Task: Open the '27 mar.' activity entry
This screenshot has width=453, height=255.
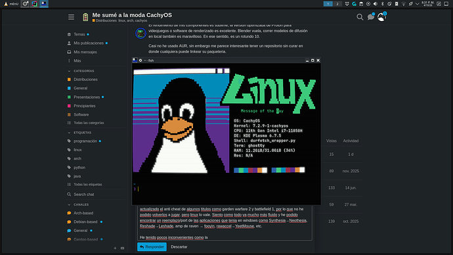Action: 351,204
